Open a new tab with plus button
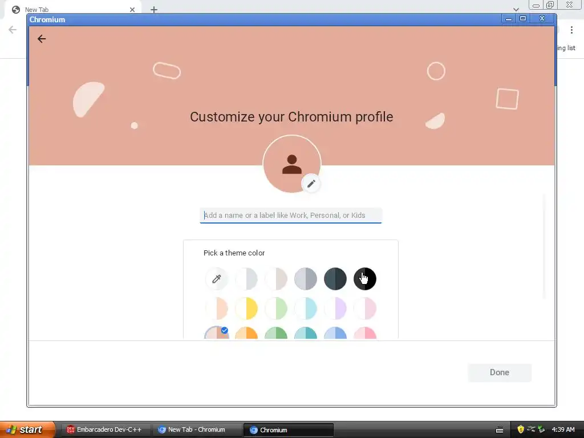 pyautogui.click(x=154, y=10)
